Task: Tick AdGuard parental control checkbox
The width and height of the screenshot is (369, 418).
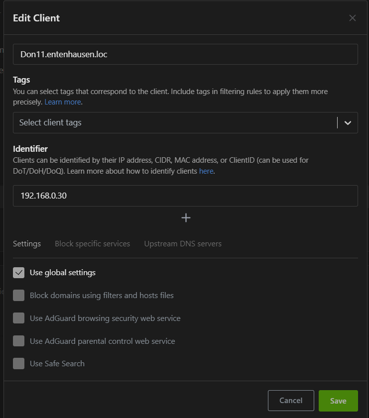Action: point(19,341)
